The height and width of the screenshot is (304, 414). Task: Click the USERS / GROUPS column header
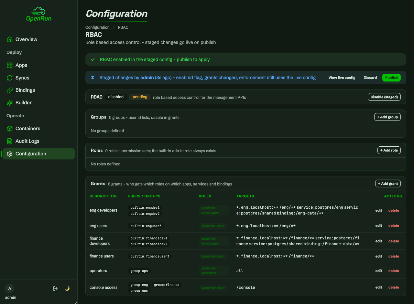click(144, 196)
